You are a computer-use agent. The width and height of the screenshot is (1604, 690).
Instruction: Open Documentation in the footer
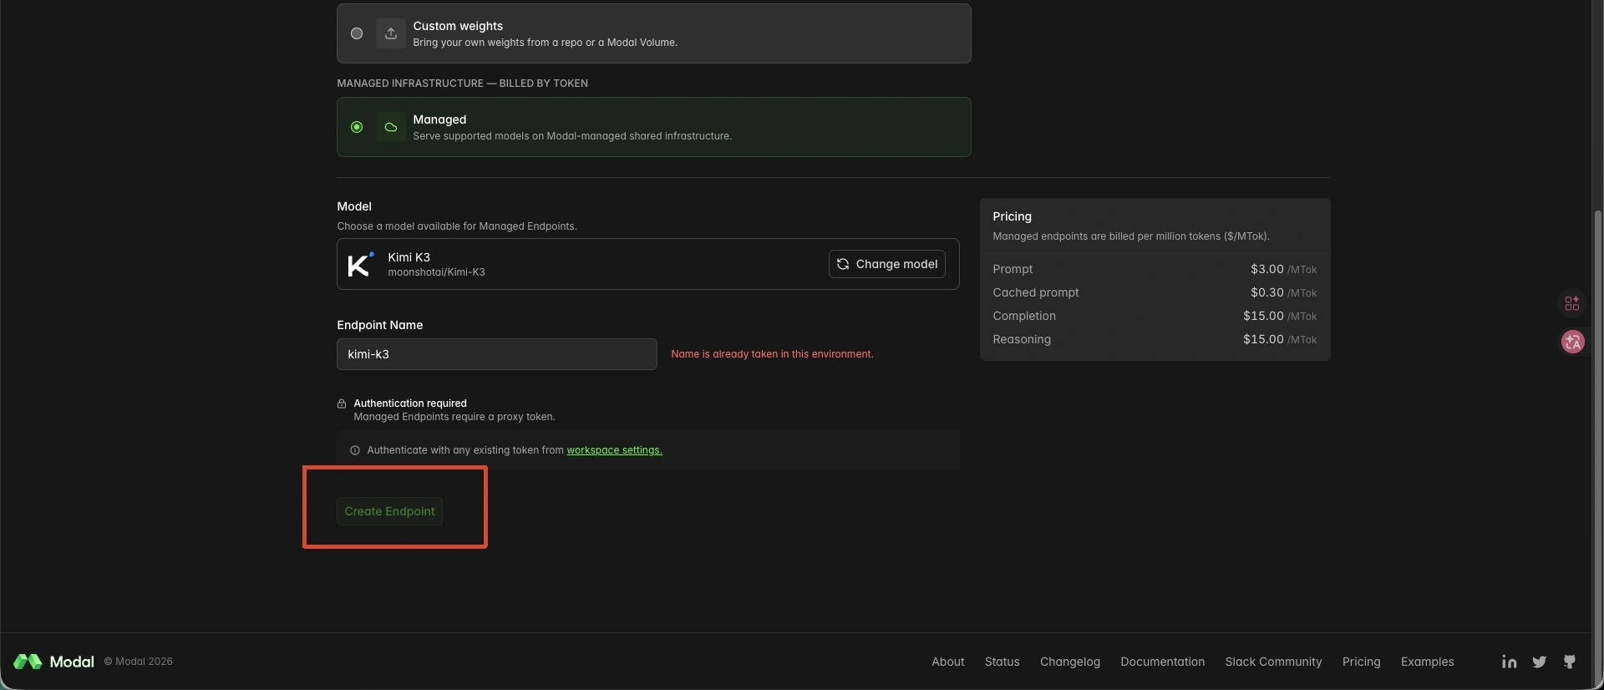(1162, 662)
